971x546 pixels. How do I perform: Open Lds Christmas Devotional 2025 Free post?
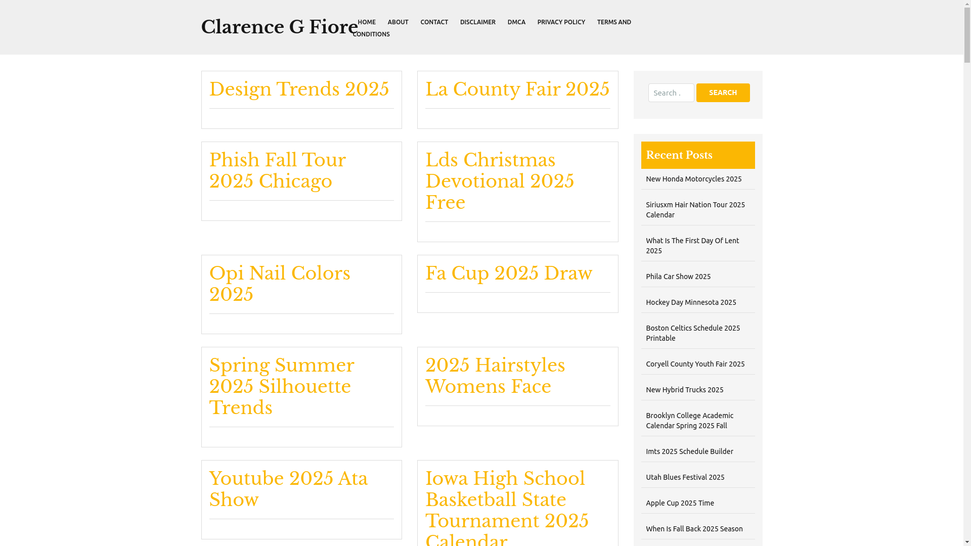pos(500,181)
